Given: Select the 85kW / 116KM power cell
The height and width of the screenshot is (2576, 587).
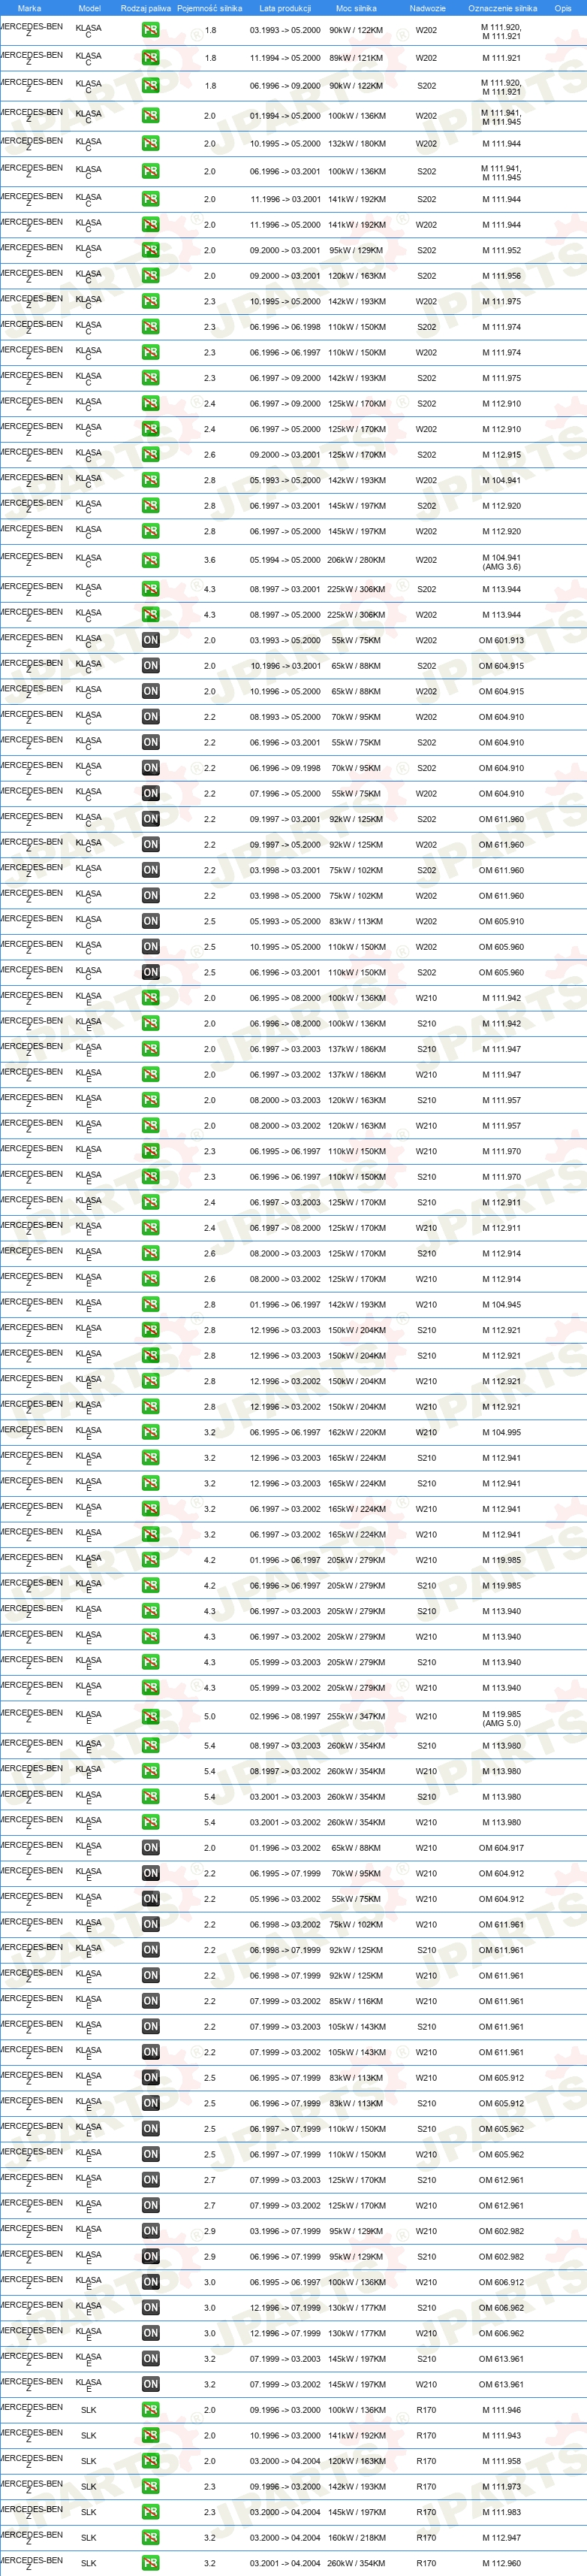Looking at the screenshot, I should click(357, 2001).
